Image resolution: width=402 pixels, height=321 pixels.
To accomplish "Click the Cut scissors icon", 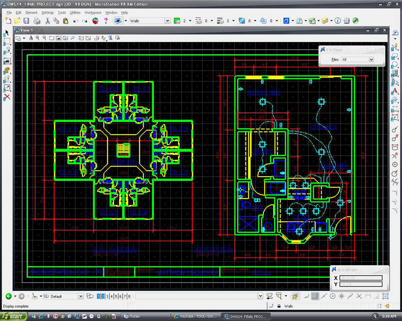I will (x=47, y=21).
